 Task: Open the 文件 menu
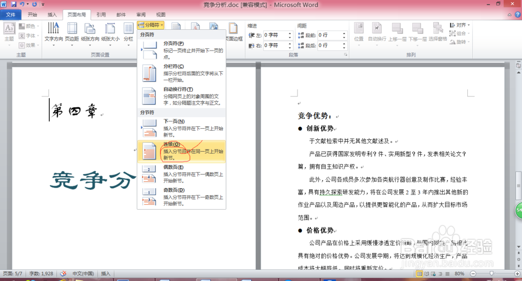pyautogui.click(x=10, y=15)
